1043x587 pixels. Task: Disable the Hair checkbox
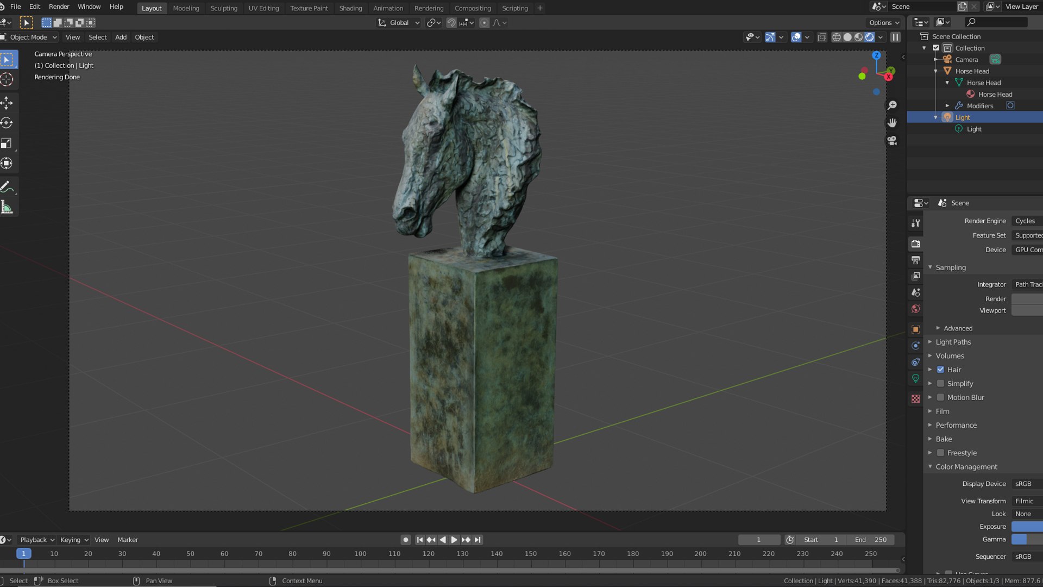941,370
